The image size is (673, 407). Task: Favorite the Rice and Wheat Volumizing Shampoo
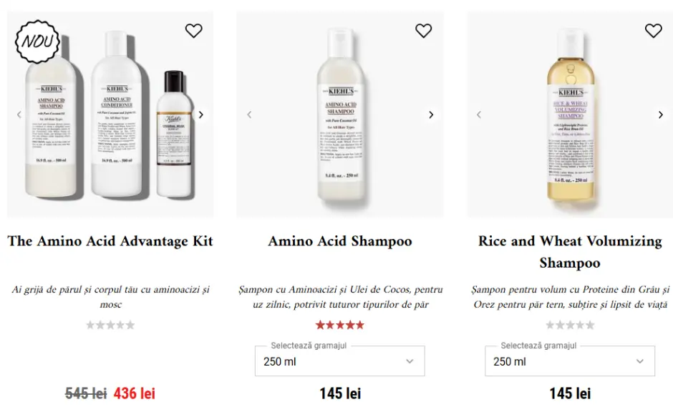(x=654, y=31)
